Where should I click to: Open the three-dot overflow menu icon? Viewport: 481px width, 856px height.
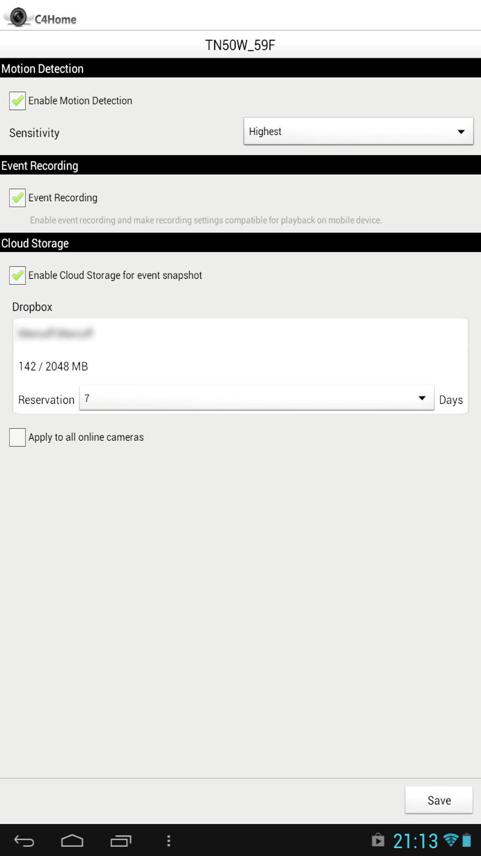click(x=168, y=841)
